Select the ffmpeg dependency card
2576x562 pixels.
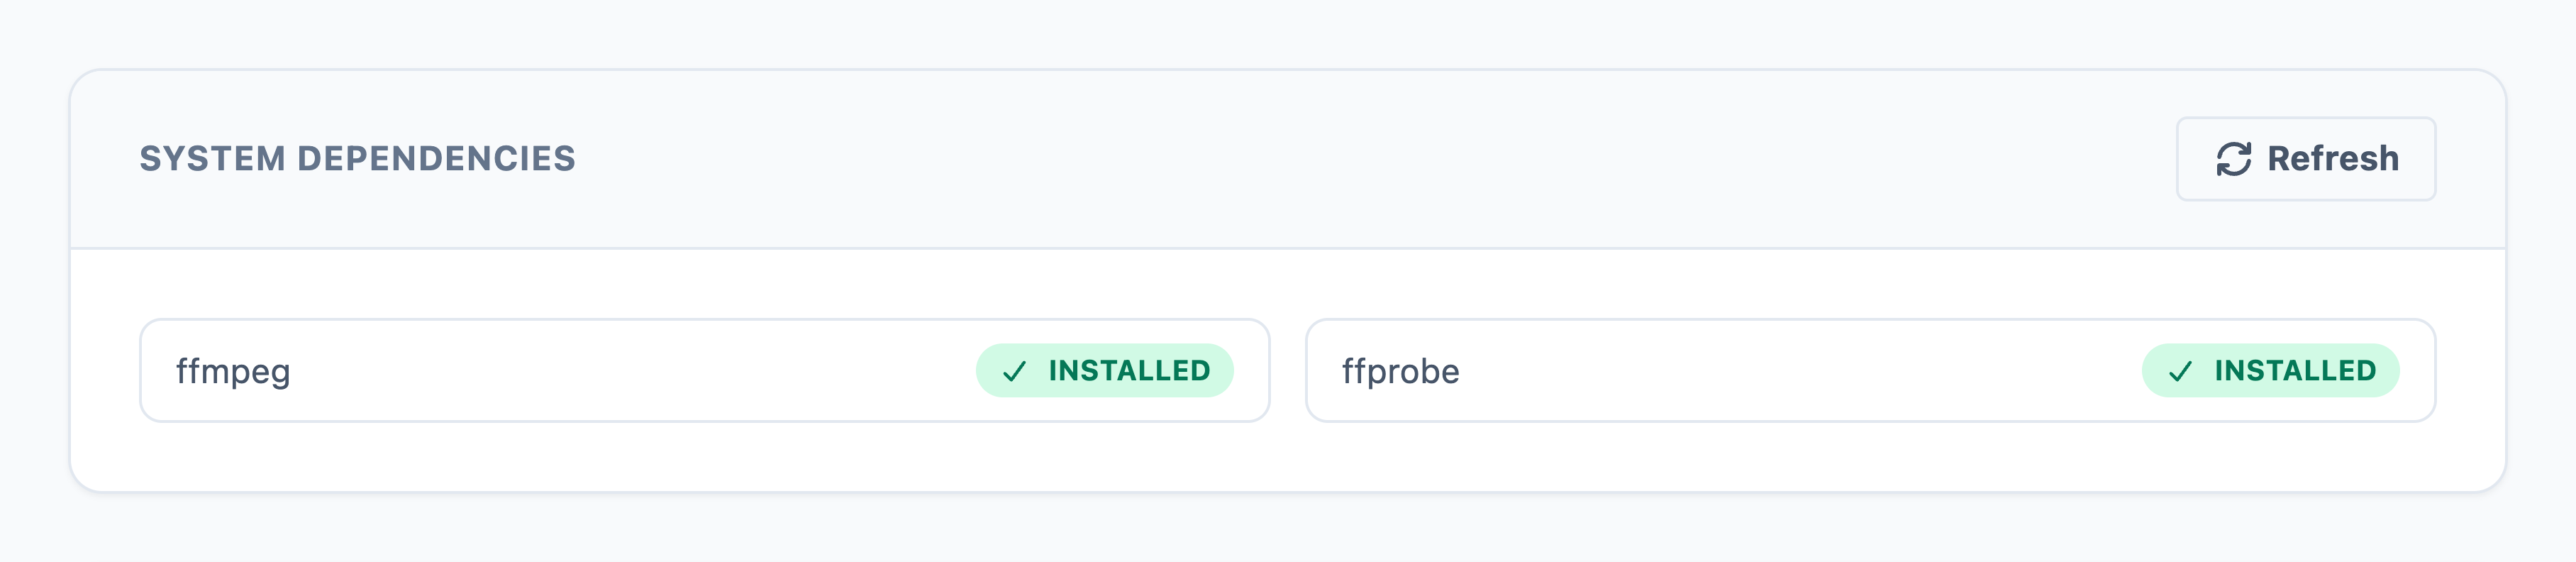(x=705, y=371)
